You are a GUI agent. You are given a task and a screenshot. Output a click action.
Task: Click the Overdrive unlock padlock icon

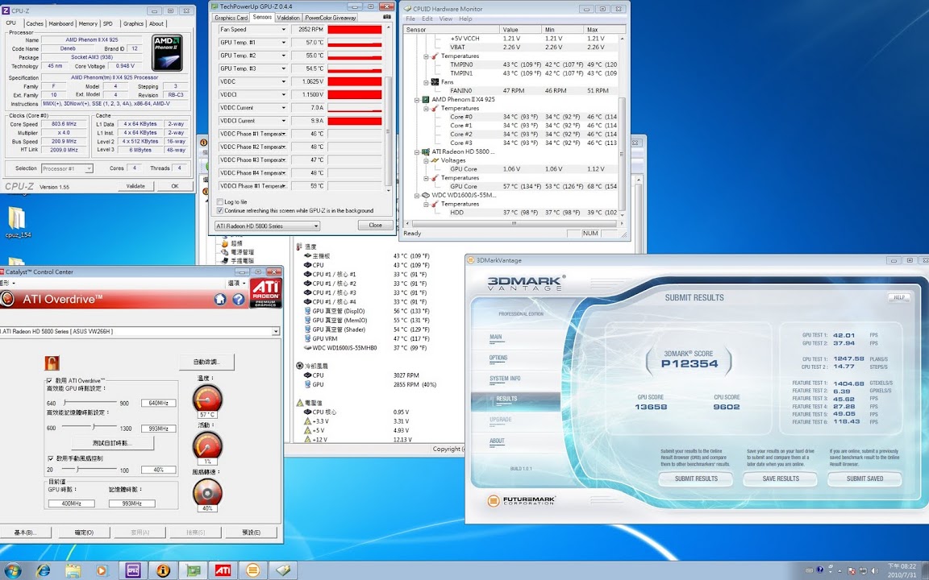[x=52, y=362]
